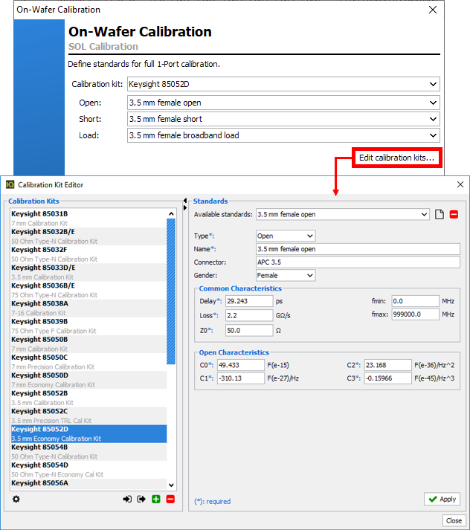Viewport: 470px width, 530px height.
Task: Collapse panel using left splitter arrow
Action: [x=185, y=201]
